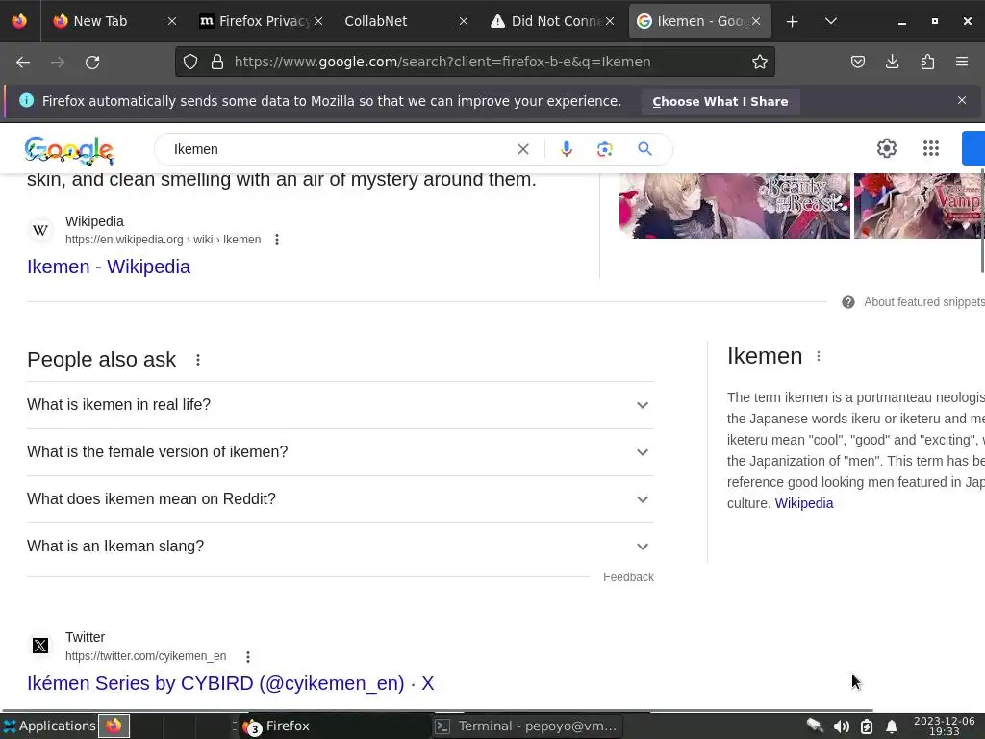Click the Feedback link
This screenshot has height=739, width=985.
click(628, 577)
